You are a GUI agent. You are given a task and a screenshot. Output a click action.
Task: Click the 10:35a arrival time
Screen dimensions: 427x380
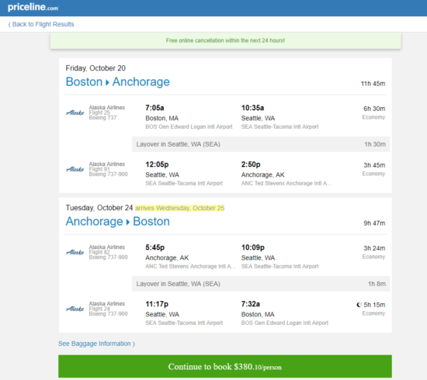click(253, 108)
